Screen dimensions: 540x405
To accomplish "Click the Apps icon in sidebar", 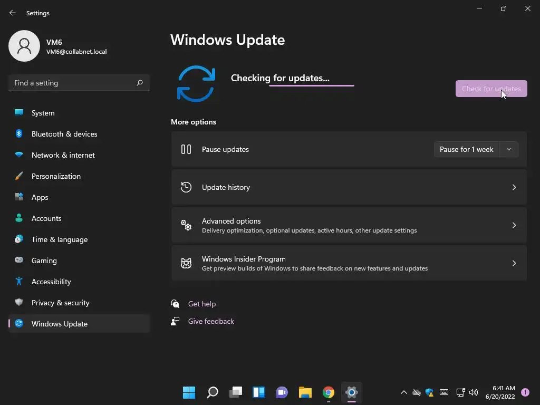I will [19, 197].
